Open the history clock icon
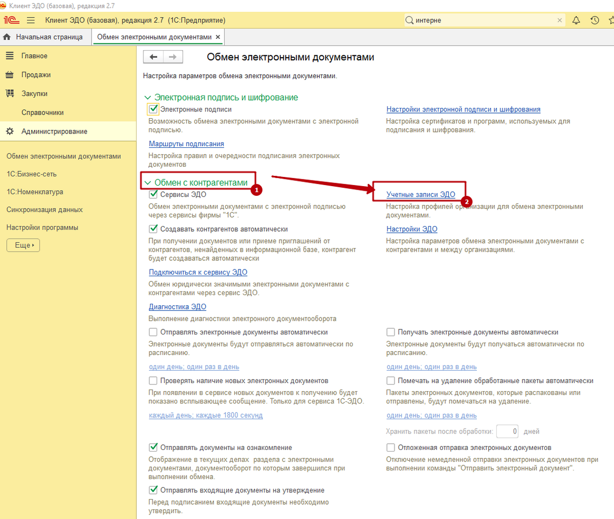The image size is (614, 519). [595, 20]
